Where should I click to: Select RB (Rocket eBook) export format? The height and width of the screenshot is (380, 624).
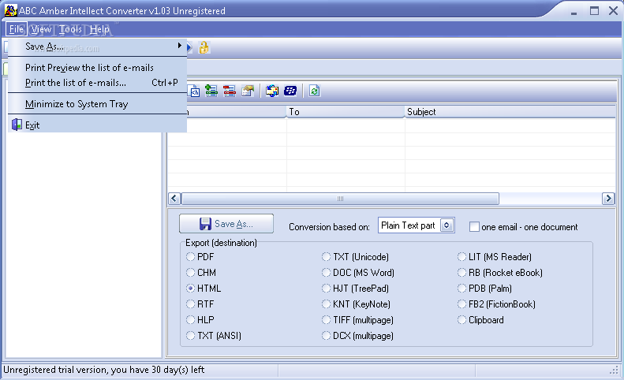pyautogui.click(x=461, y=273)
